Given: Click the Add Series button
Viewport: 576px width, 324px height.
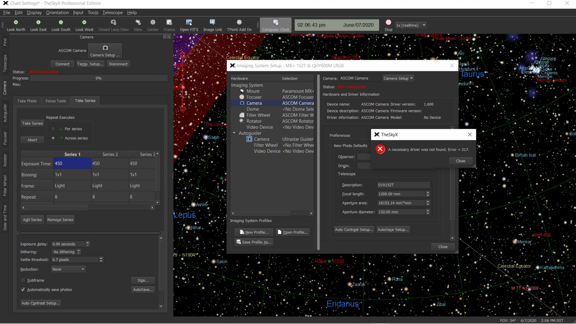Looking at the screenshot, I should pos(32,220).
